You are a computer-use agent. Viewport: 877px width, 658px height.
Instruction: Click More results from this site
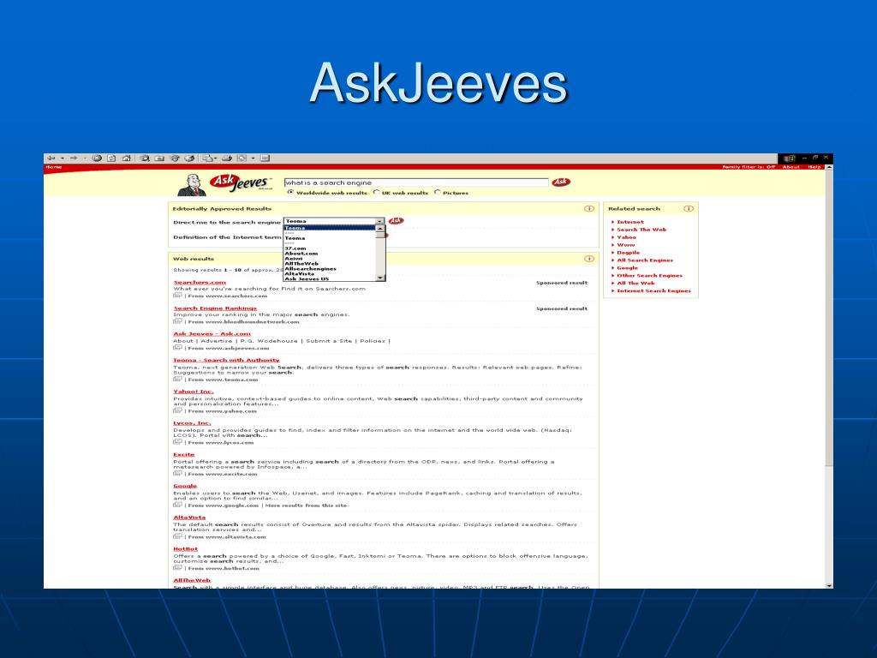click(x=306, y=505)
